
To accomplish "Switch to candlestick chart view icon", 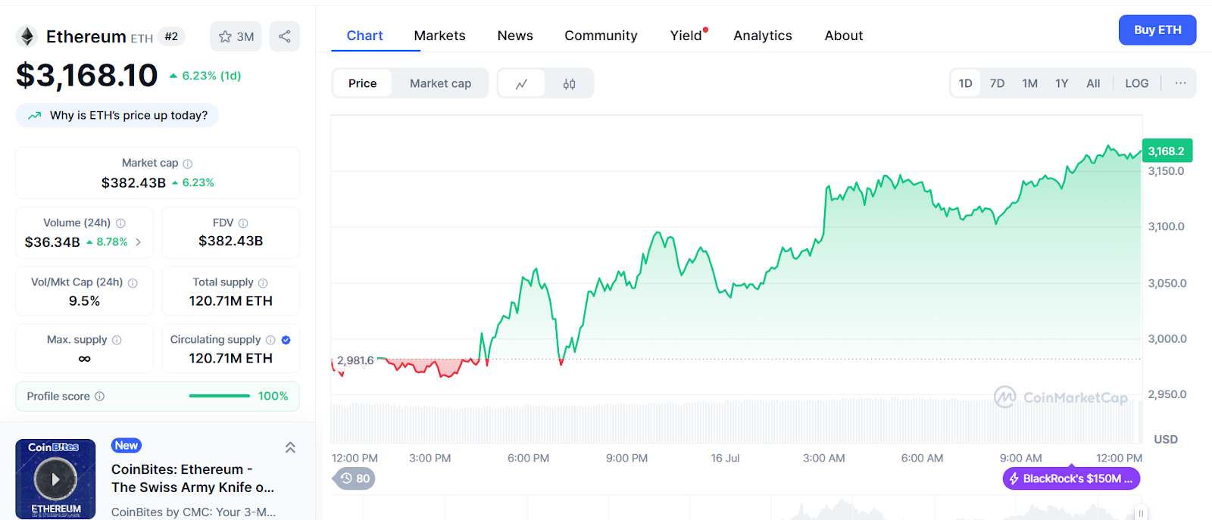I will 569,83.
